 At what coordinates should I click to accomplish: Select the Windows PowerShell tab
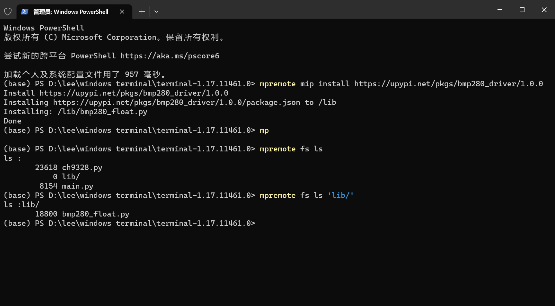pos(74,12)
